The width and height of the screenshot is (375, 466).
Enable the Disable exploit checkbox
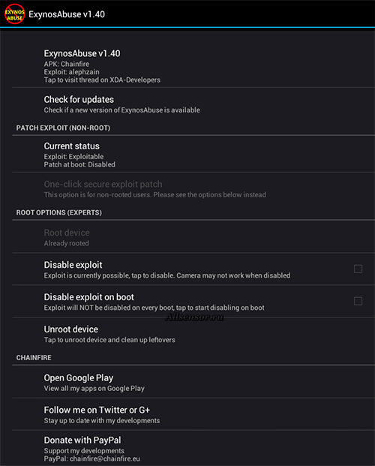tap(358, 269)
